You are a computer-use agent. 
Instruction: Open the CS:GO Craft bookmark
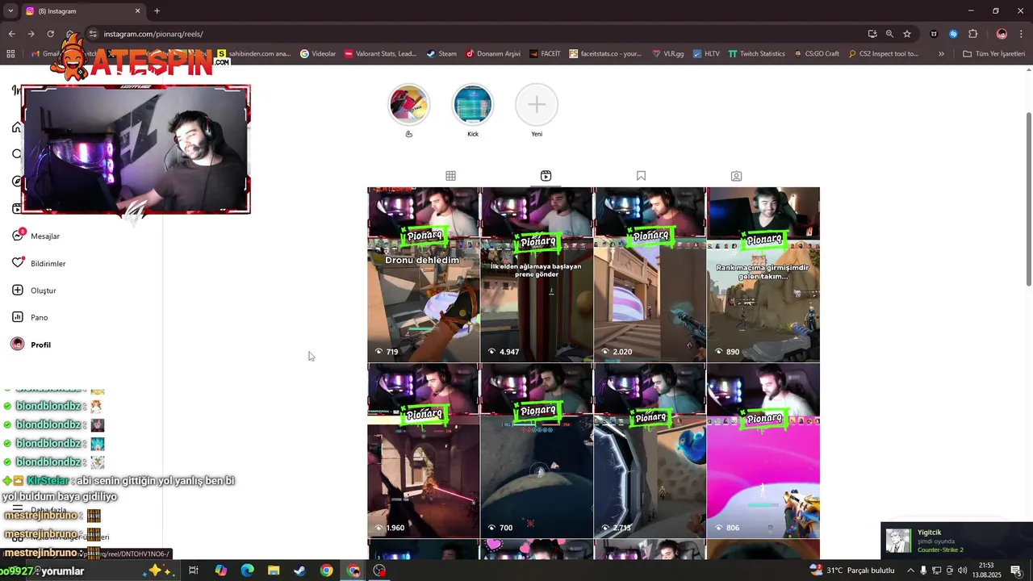(817, 54)
